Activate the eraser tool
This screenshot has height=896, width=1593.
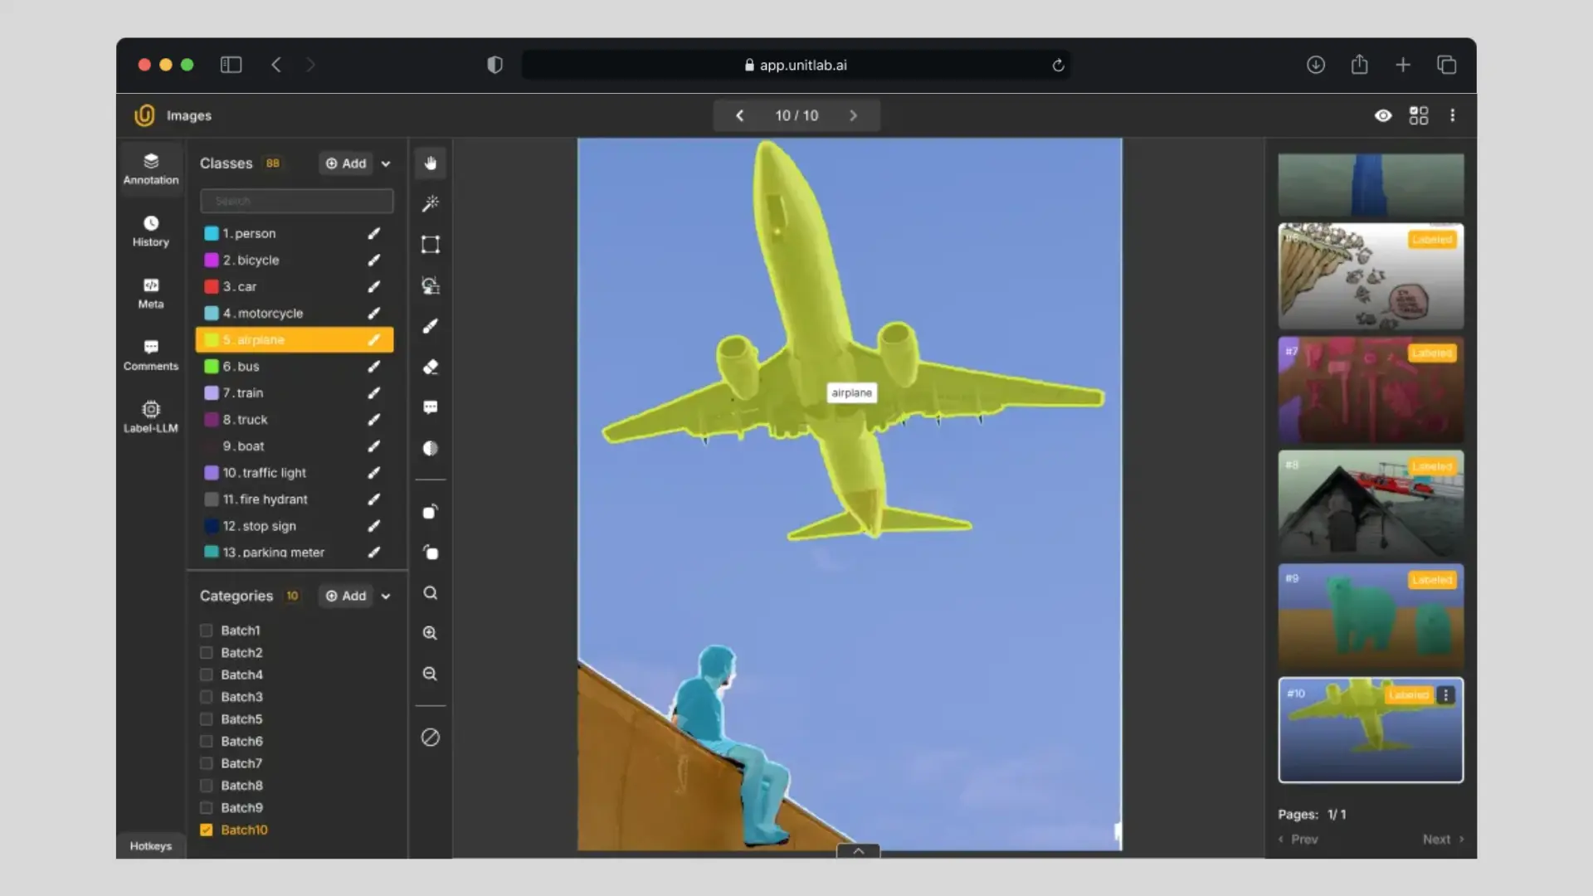430,367
